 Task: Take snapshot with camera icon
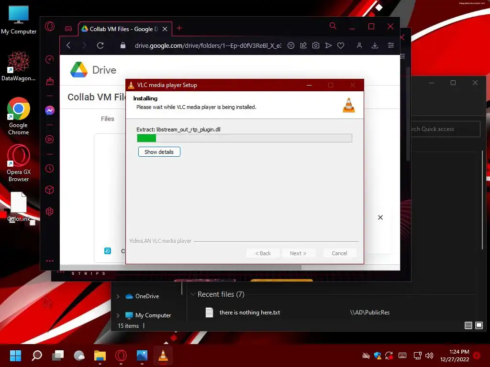tap(316, 45)
